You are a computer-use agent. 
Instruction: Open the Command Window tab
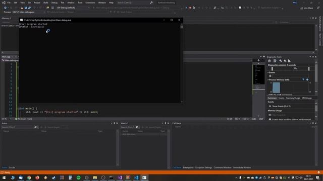point(223,167)
